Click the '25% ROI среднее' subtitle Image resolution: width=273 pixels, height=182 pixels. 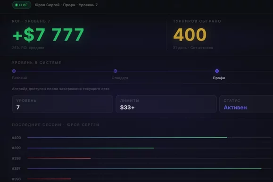tap(28, 48)
